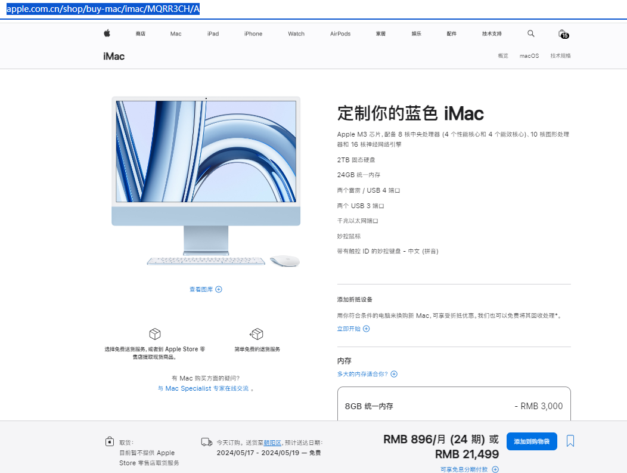
Task: Click the iMac heading link
Action: tap(114, 57)
